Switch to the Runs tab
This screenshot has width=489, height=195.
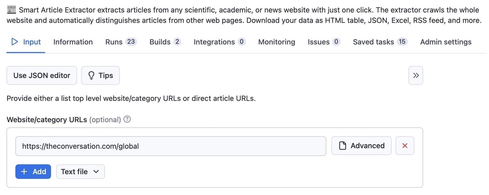114,42
